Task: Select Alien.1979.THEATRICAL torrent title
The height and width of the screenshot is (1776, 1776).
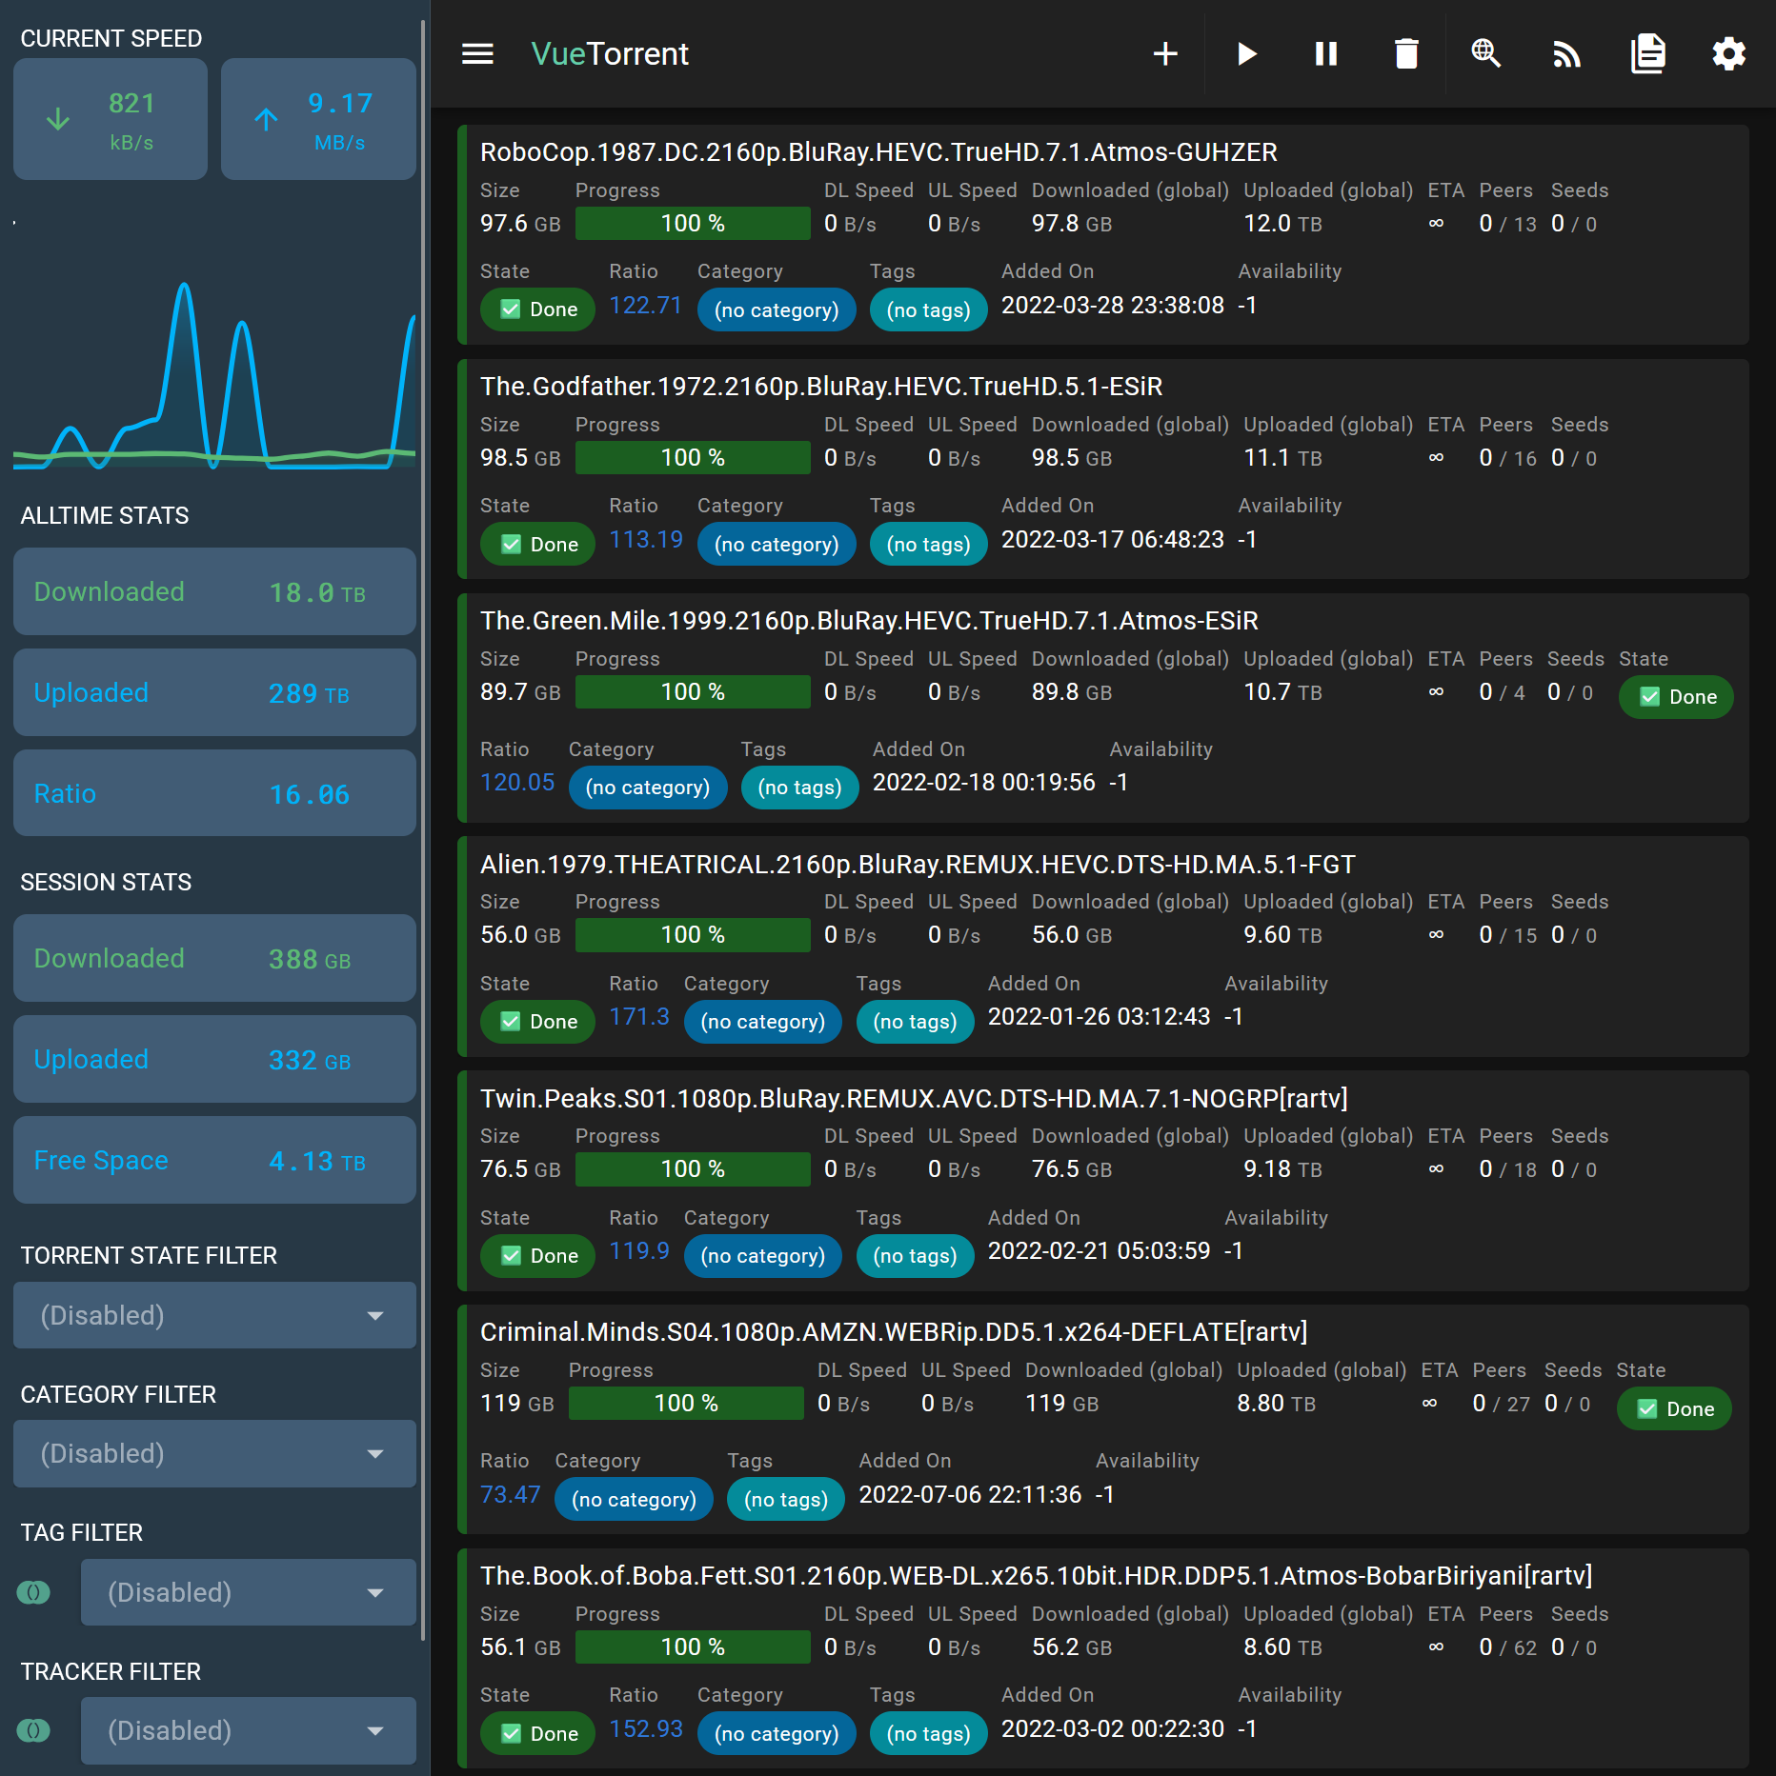Action: (x=918, y=865)
